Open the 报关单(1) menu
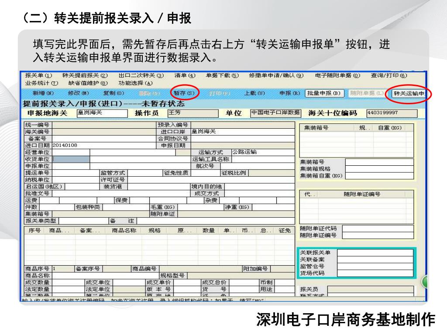447x335 pixels. pos(38,75)
